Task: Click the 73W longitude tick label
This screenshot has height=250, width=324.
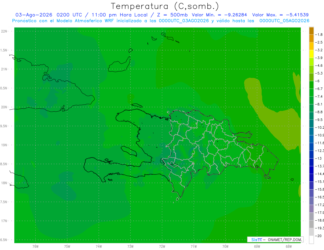Action: 130,246
